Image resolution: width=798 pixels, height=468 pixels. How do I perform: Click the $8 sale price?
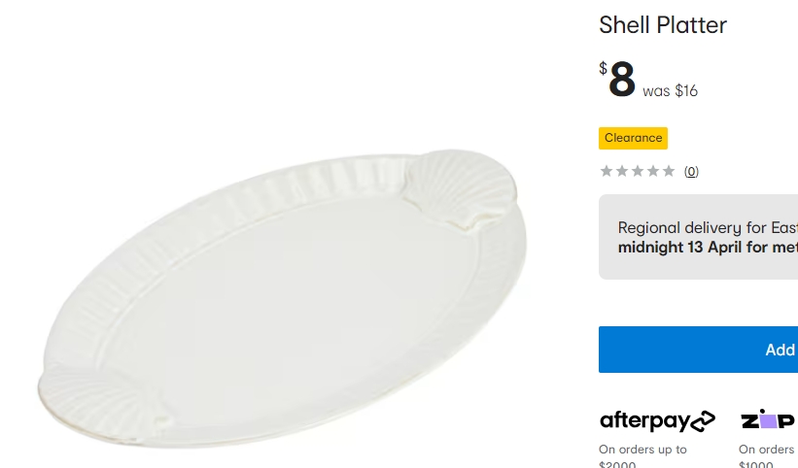(x=620, y=80)
